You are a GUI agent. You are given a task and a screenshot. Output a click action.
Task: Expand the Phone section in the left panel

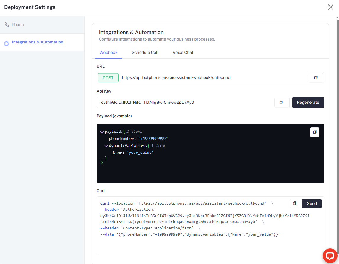click(x=18, y=24)
